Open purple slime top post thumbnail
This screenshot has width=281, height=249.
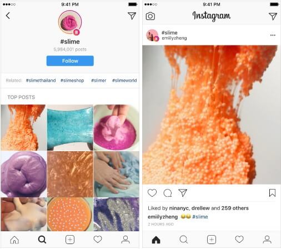pos(24,174)
